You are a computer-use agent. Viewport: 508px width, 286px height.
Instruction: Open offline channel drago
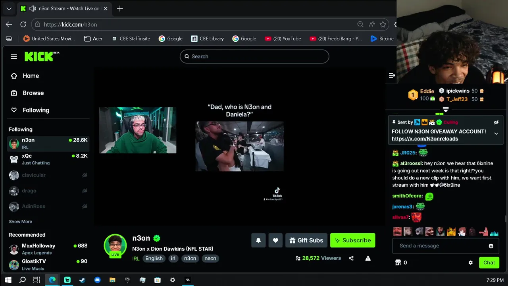click(48, 191)
